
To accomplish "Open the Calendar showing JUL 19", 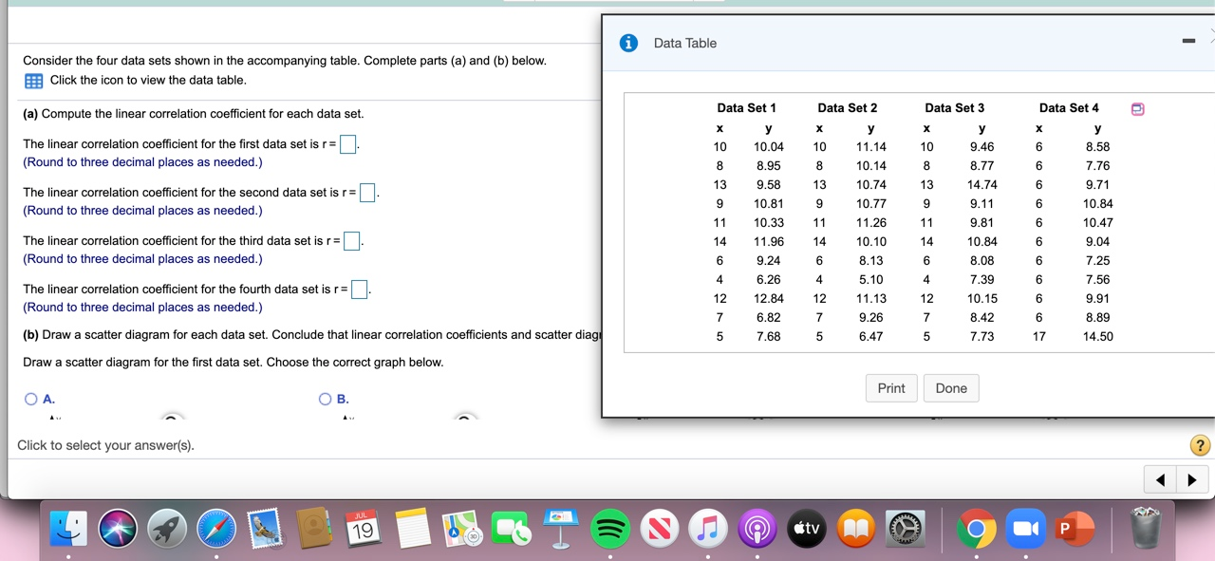I will click(x=364, y=528).
